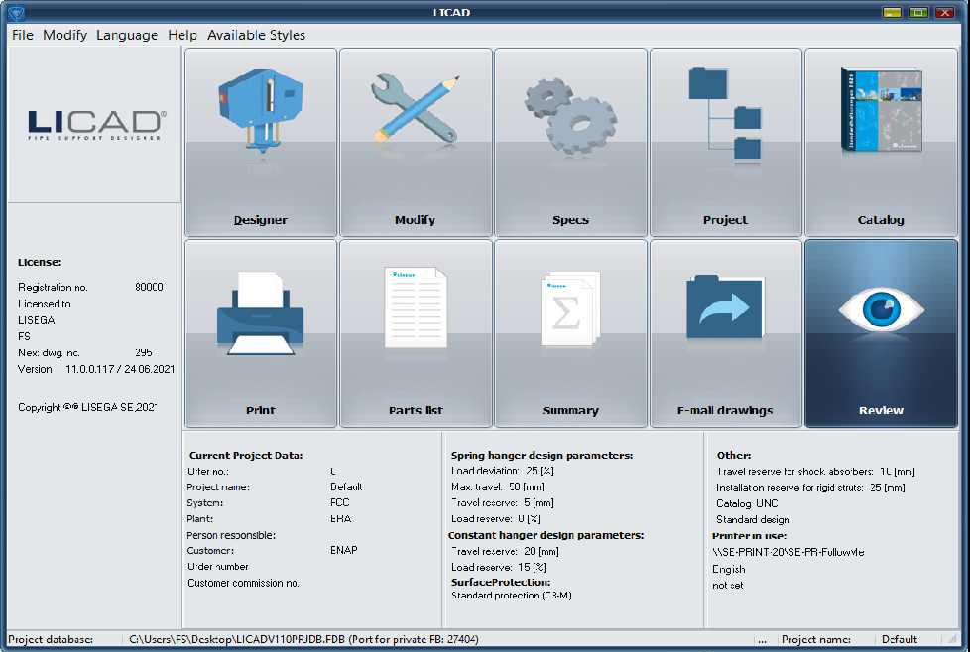Click the 'License:' heading in sidebar
This screenshot has height=652, width=970.
pyautogui.click(x=39, y=262)
